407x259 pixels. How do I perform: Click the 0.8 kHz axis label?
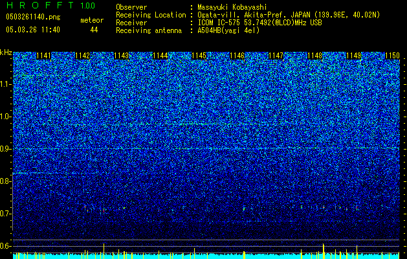click(5, 181)
